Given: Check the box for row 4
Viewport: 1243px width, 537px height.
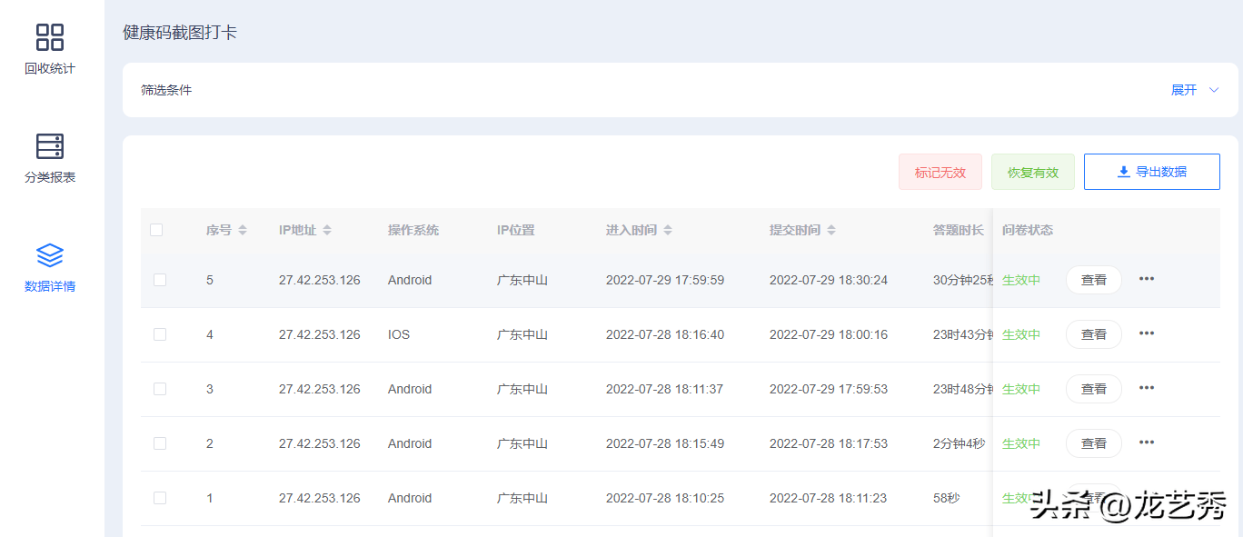Looking at the screenshot, I should click(160, 334).
